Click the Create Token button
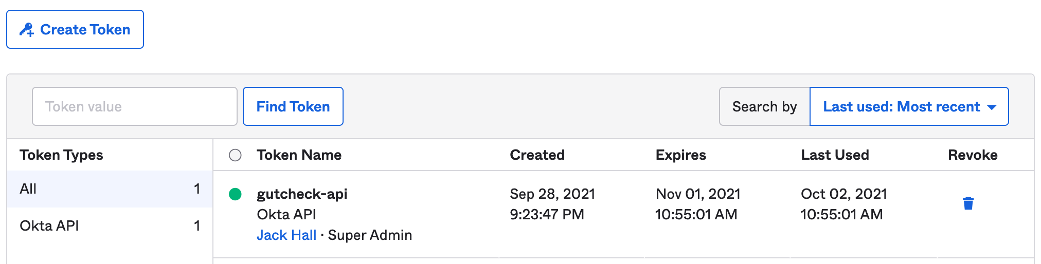 pyautogui.click(x=75, y=29)
